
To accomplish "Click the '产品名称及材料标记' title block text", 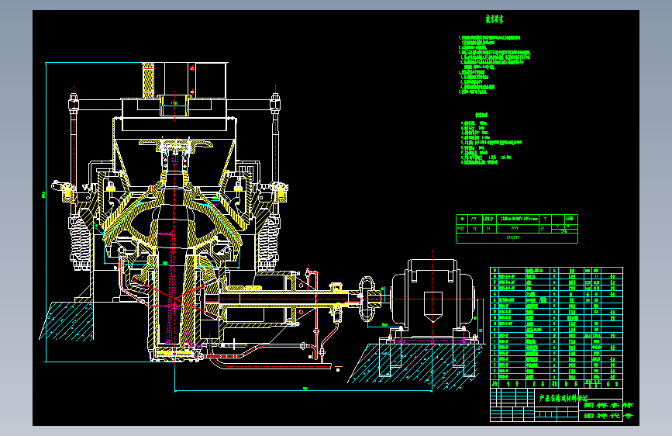I will click(563, 398).
